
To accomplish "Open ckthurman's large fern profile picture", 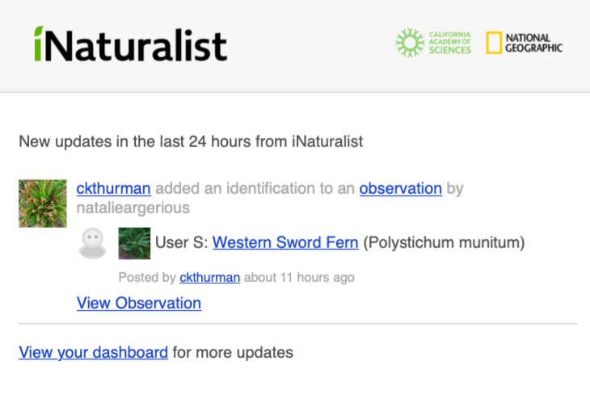I will 43,203.
